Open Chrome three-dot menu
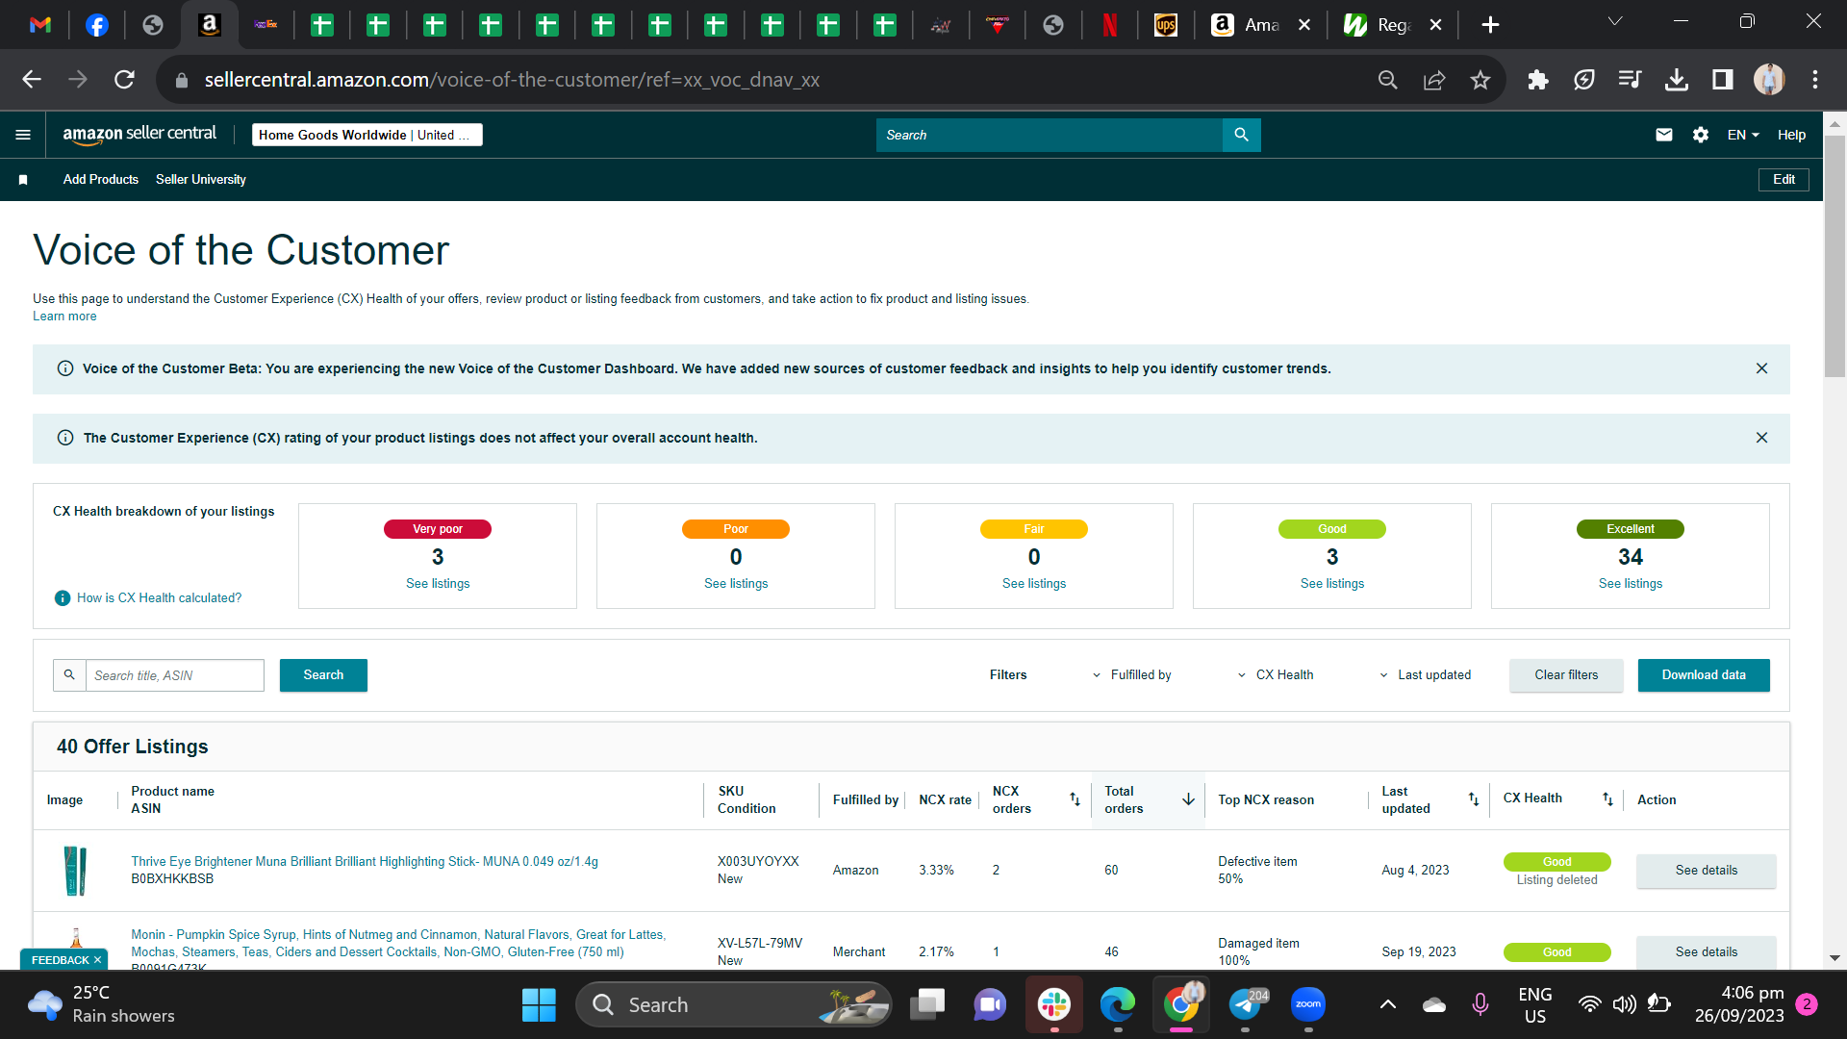Viewport: 1847px width, 1039px height. (x=1815, y=80)
